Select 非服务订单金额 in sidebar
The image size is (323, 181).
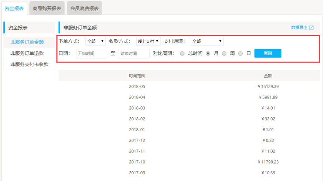(27, 42)
